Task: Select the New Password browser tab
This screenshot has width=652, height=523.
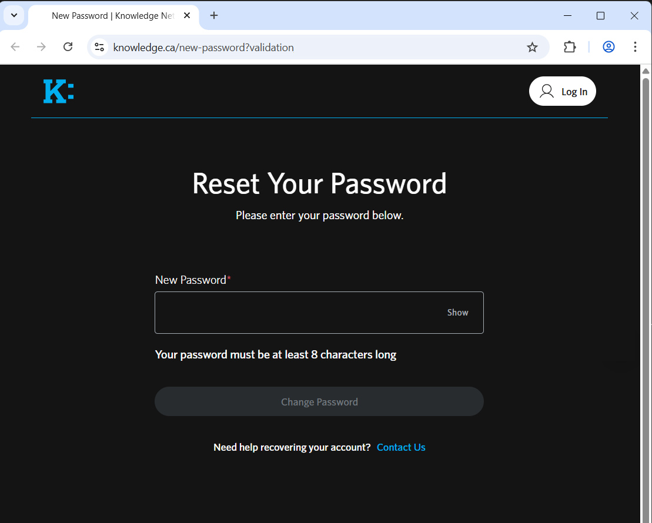Action: (112, 16)
